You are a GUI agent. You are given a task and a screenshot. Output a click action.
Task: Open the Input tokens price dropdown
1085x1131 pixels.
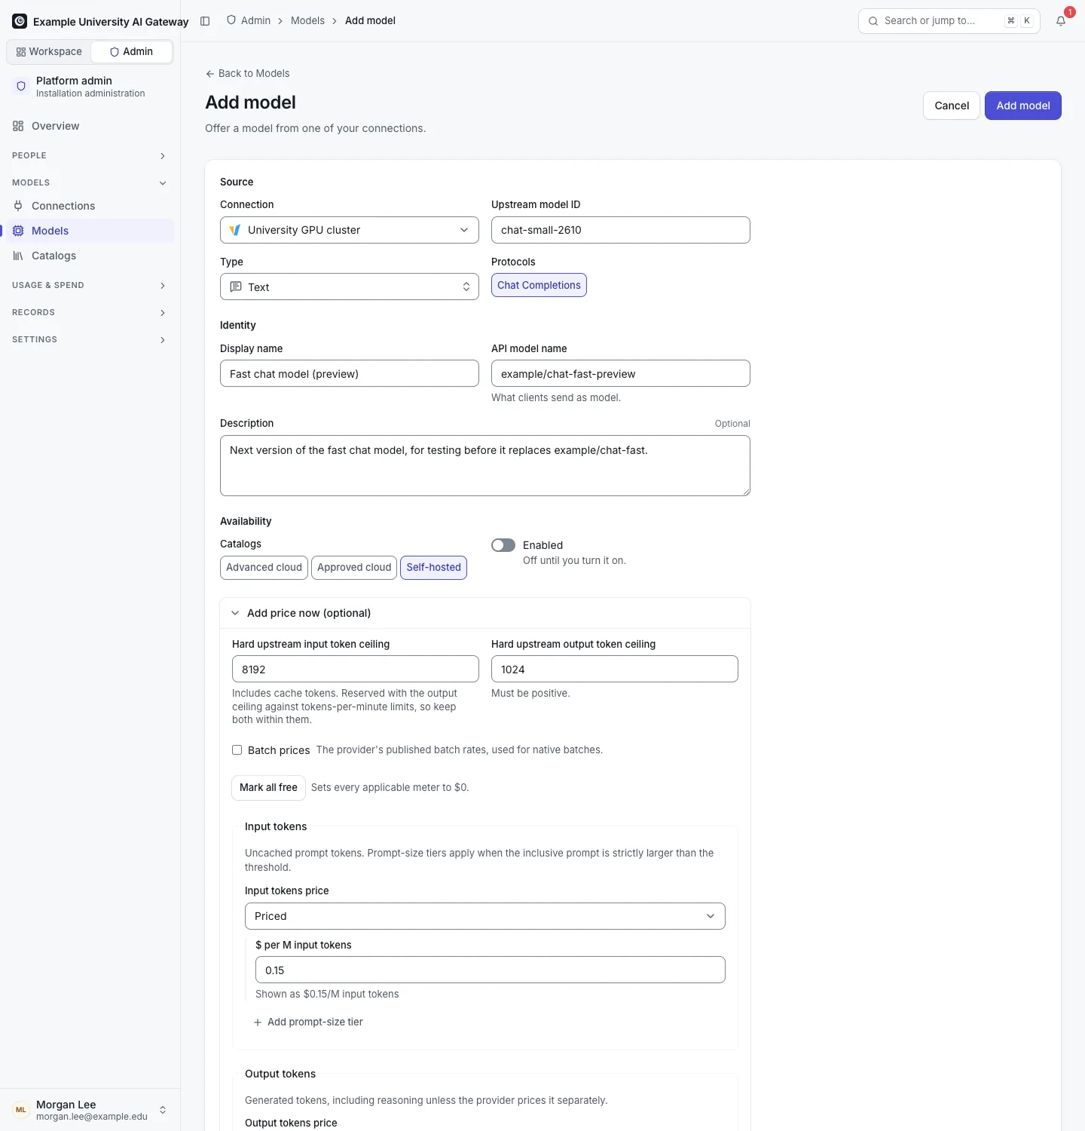(485, 916)
